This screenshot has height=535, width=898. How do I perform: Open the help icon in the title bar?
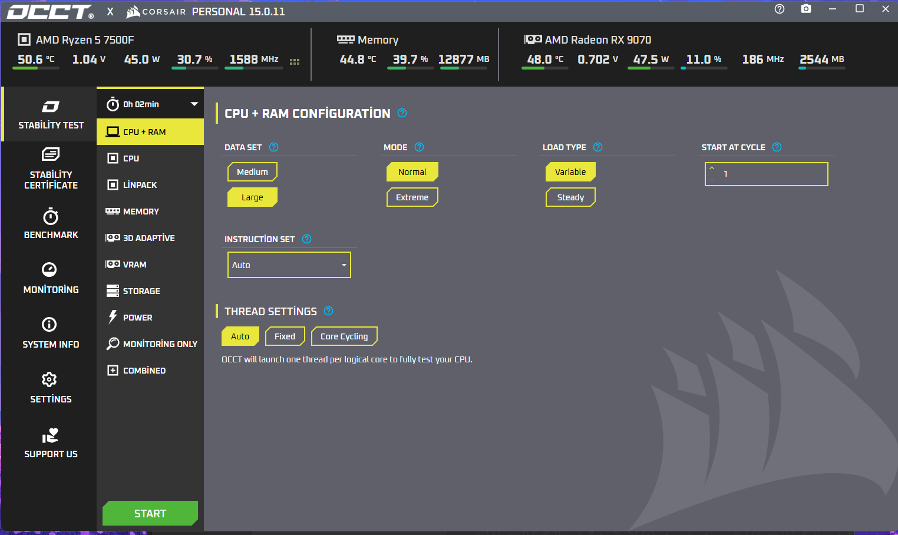[x=780, y=9]
